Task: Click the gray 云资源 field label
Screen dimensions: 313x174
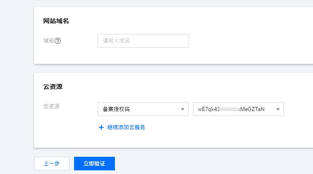Action: point(51,106)
